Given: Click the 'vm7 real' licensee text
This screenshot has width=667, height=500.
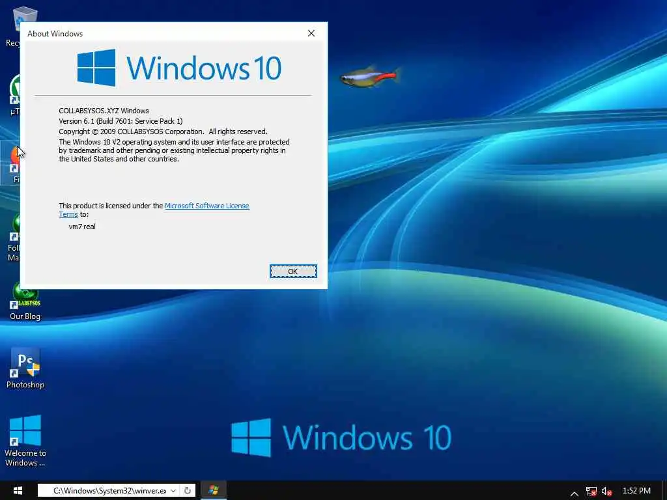Looking at the screenshot, I should click(x=82, y=227).
